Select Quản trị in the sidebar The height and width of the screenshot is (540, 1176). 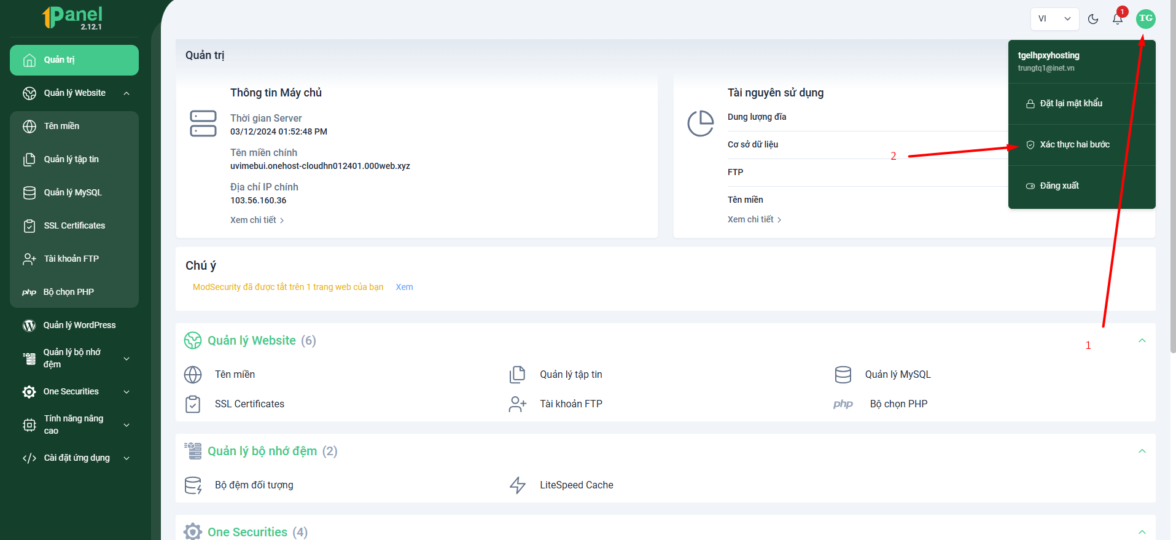pyautogui.click(x=74, y=60)
